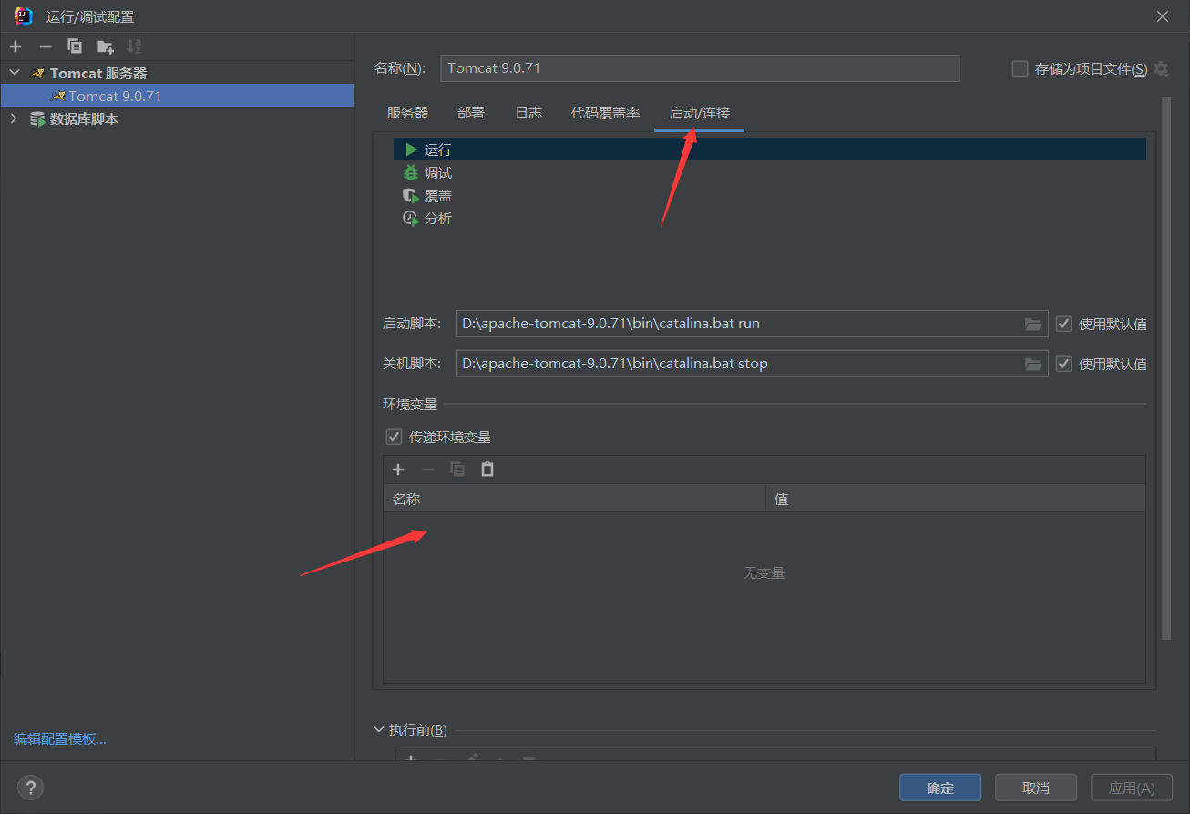Sort configurations alphabetically icon
Image resolution: width=1190 pixels, height=814 pixels.
(134, 46)
